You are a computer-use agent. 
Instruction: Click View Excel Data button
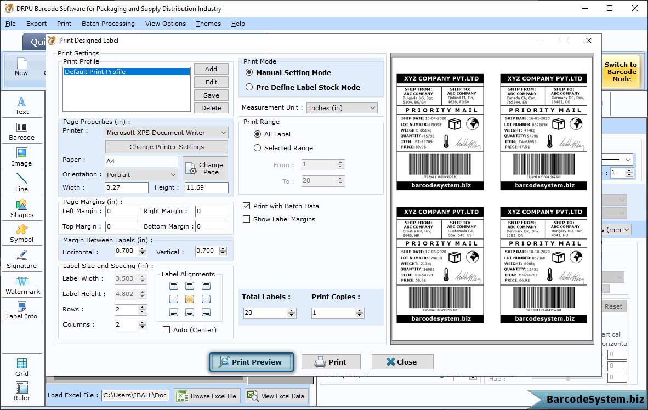point(276,396)
